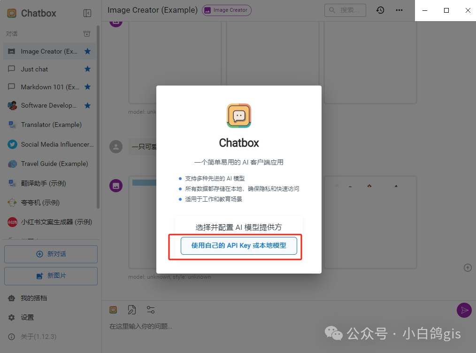Create a new image with 新图片
The image size is (476, 353).
51,276
